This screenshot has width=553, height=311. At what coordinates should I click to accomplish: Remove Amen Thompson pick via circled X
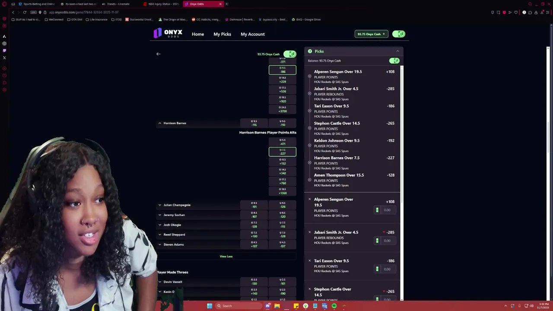coord(309,180)
